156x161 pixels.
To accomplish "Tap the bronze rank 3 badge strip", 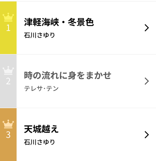I will [x=8, y=135].
